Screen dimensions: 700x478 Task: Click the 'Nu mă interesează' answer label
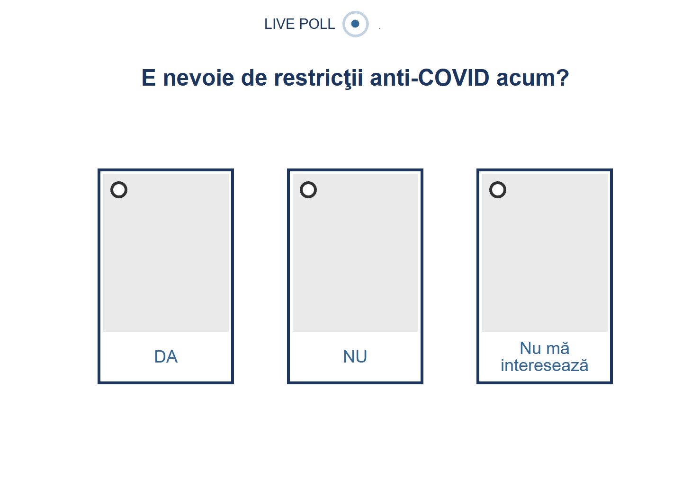point(545,357)
